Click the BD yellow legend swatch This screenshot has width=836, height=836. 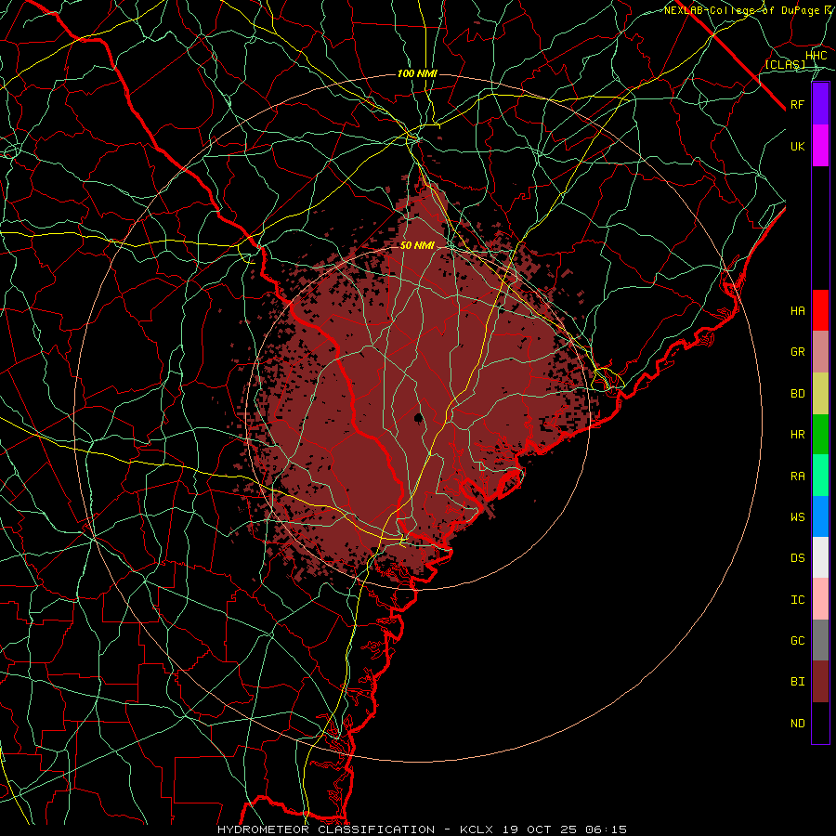pyautogui.click(x=820, y=394)
